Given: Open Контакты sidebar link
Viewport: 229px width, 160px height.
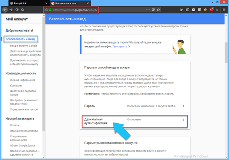Looking at the screenshot, I should [16, 85].
